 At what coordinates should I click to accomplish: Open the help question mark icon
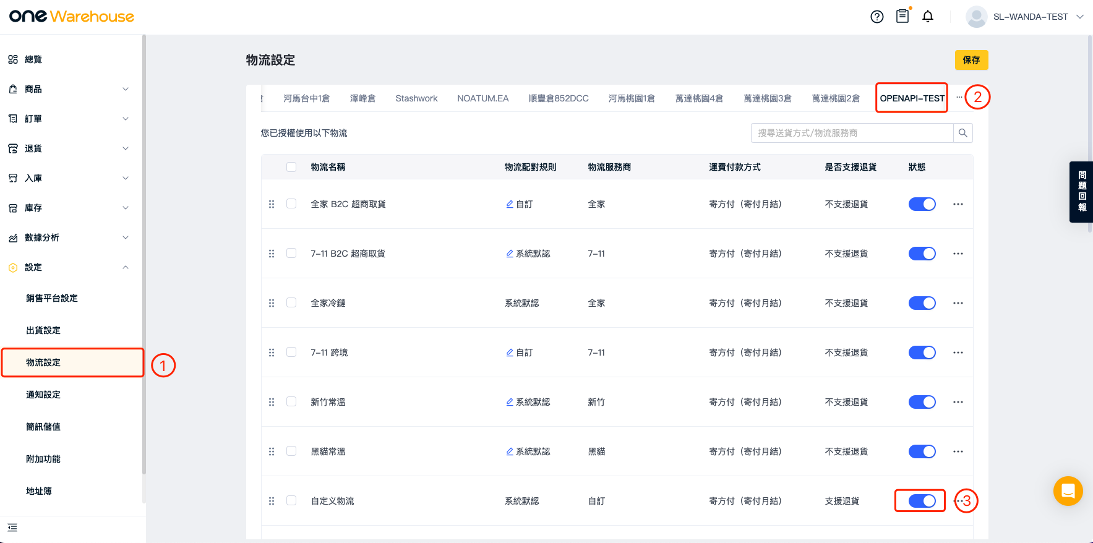point(877,17)
